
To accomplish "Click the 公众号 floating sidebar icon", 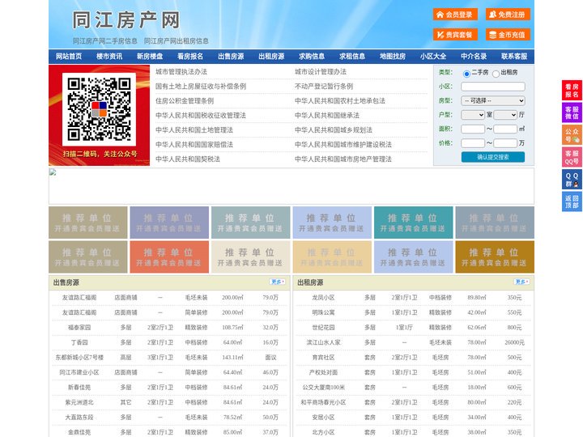I will 572,135.
